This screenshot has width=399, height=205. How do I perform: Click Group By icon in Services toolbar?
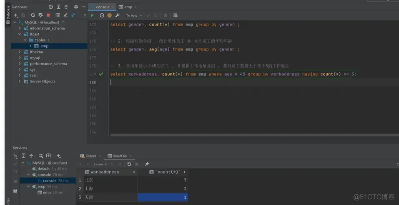41,156
